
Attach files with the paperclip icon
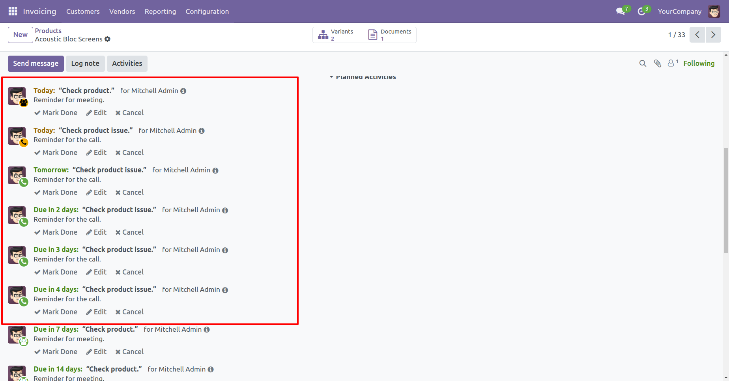pyautogui.click(x=658, y=64)
